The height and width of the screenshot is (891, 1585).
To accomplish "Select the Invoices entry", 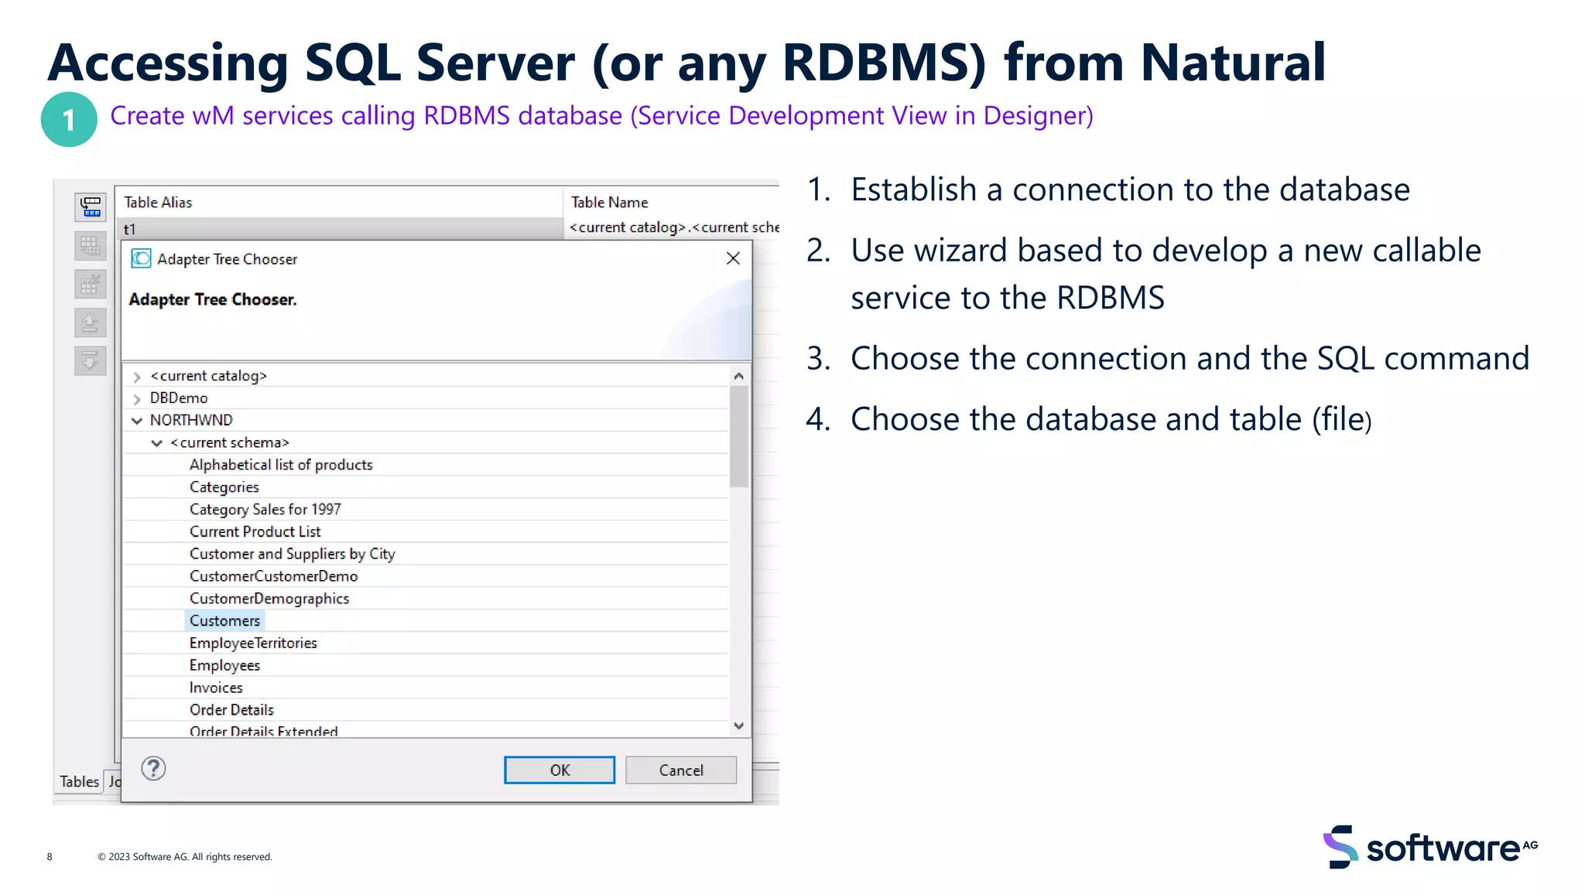I will click(x=216, y=688).
